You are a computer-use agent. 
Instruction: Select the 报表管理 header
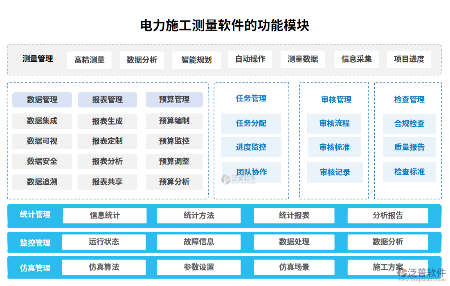point(108,100)
